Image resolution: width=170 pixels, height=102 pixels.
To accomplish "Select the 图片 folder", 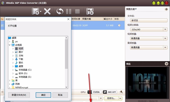I will [x=21, y=52].
